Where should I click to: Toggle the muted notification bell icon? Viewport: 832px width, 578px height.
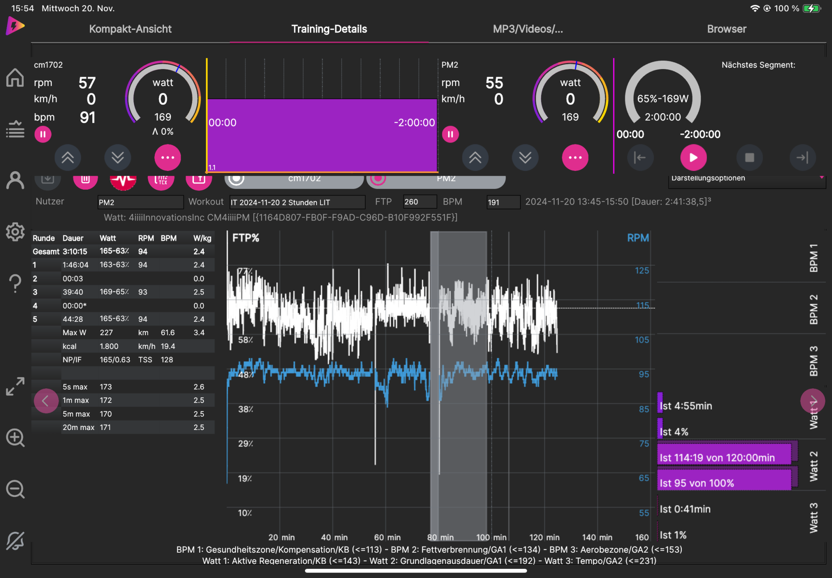15,541
